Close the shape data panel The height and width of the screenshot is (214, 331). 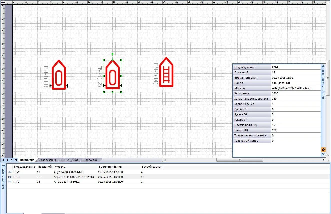click(323, 154)
